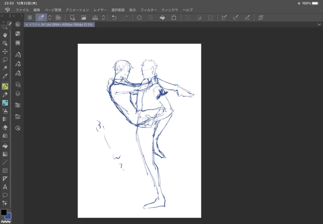Open the Tool Property palette icon
323x224 pixels.
click(x=18, y=64)
